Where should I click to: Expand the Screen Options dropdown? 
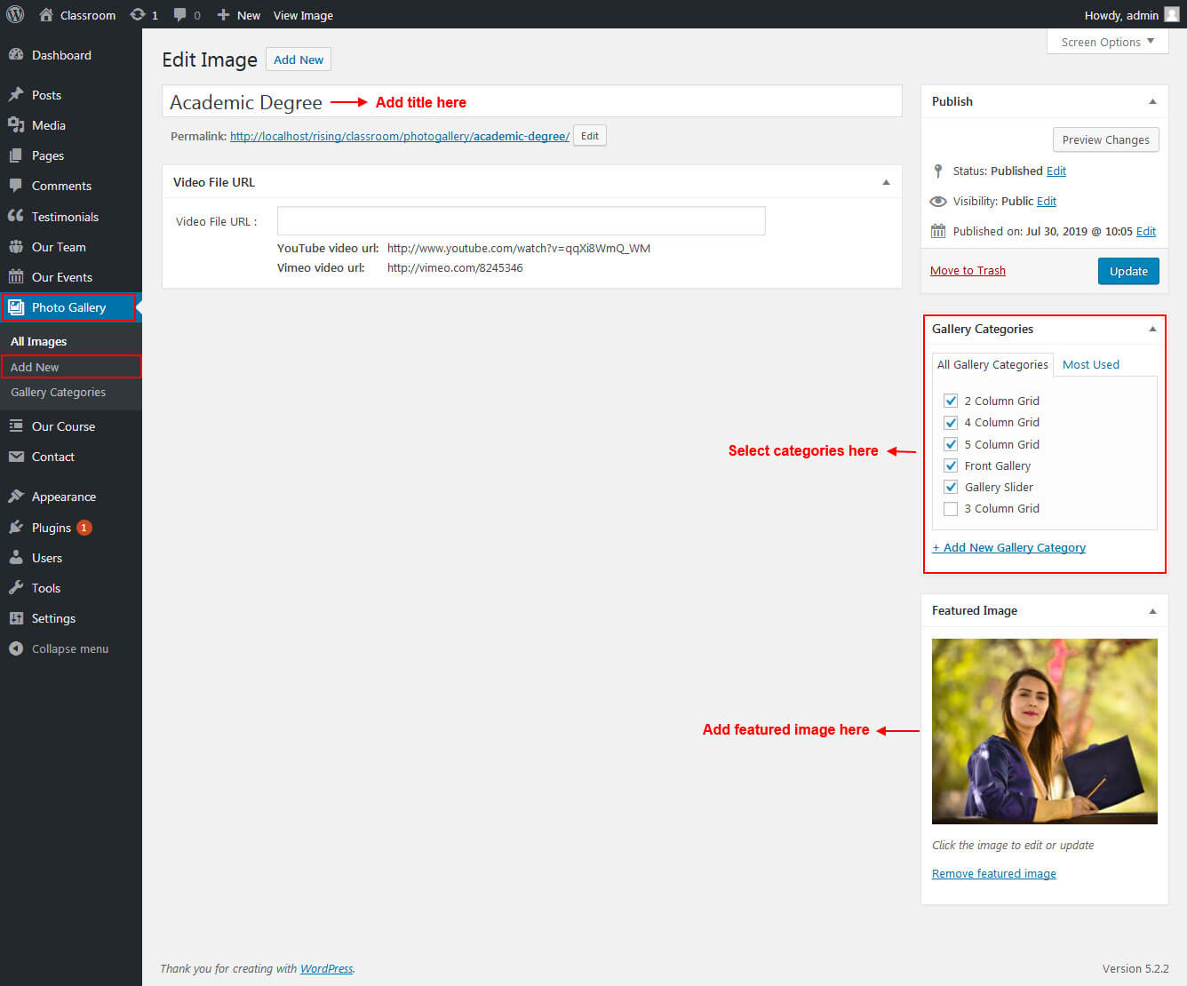tap(1107, 42)
